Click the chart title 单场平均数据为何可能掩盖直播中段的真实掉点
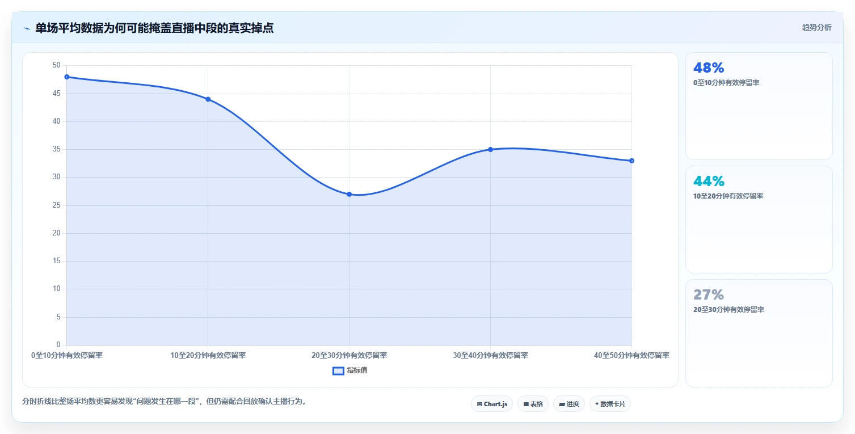This screenshot has width=855, height=434. pyautogui.click(x=154, y=28)
